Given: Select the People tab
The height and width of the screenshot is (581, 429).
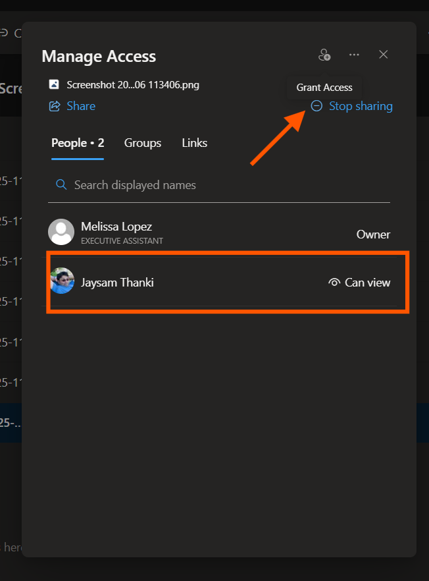Looking at the screenshot, I should [78, 143].
